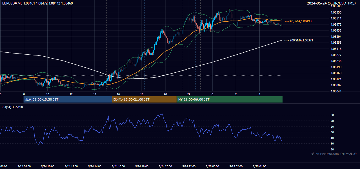
Task: Click bottom time label 5/25 02:00
Action: click(x=236, y=166)
